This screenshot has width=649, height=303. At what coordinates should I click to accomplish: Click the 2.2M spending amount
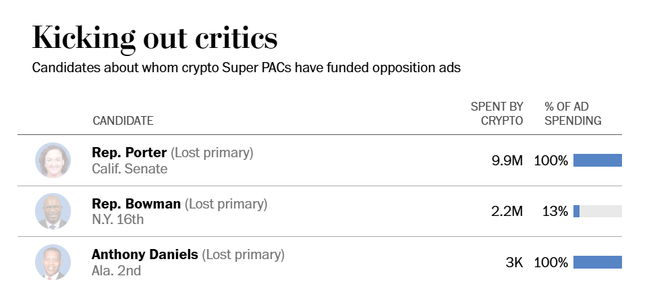pos(507,211)
